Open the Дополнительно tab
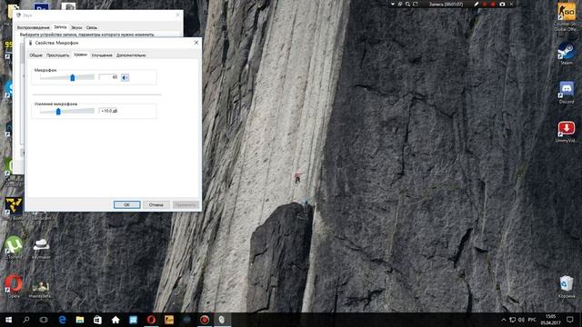The width and height of the screenshot is (582, 327). (131, 55)
